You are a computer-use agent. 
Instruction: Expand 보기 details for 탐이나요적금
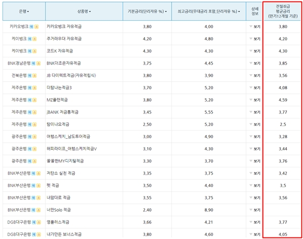255,125
